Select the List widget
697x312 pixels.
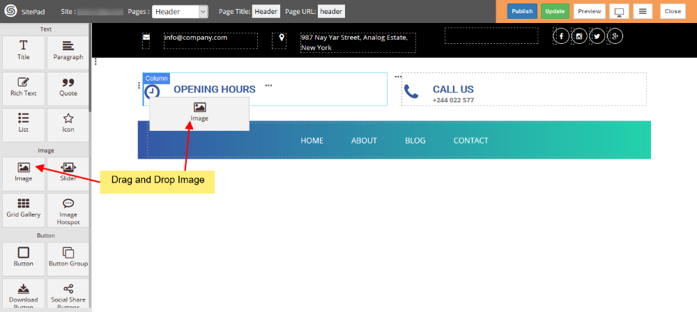(x=24, y=123)
